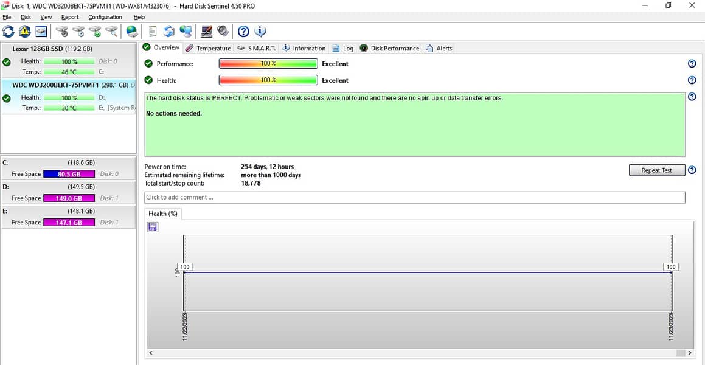Switch to the S.M.A.R.T. tab
Viewport: 705px width, 365px height.
click(x=256, y=48)
